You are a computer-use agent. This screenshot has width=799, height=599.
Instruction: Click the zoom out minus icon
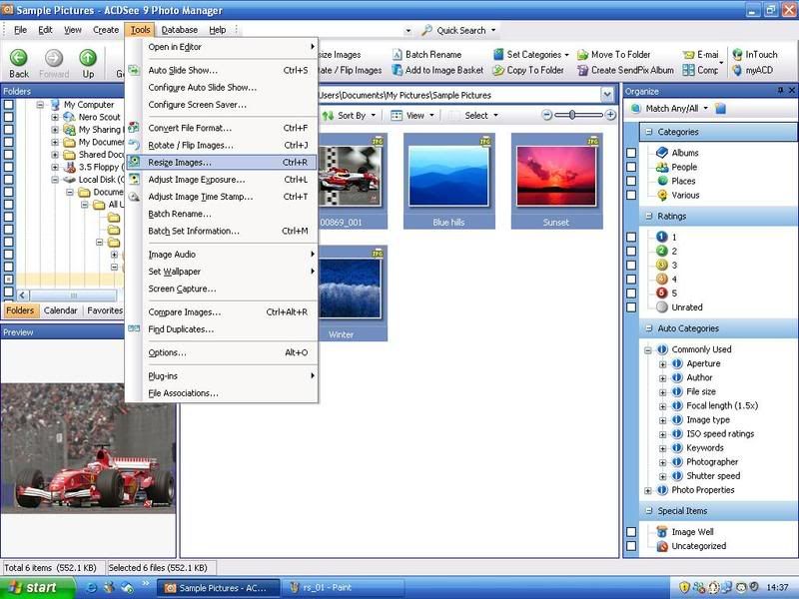pos(546,115)
